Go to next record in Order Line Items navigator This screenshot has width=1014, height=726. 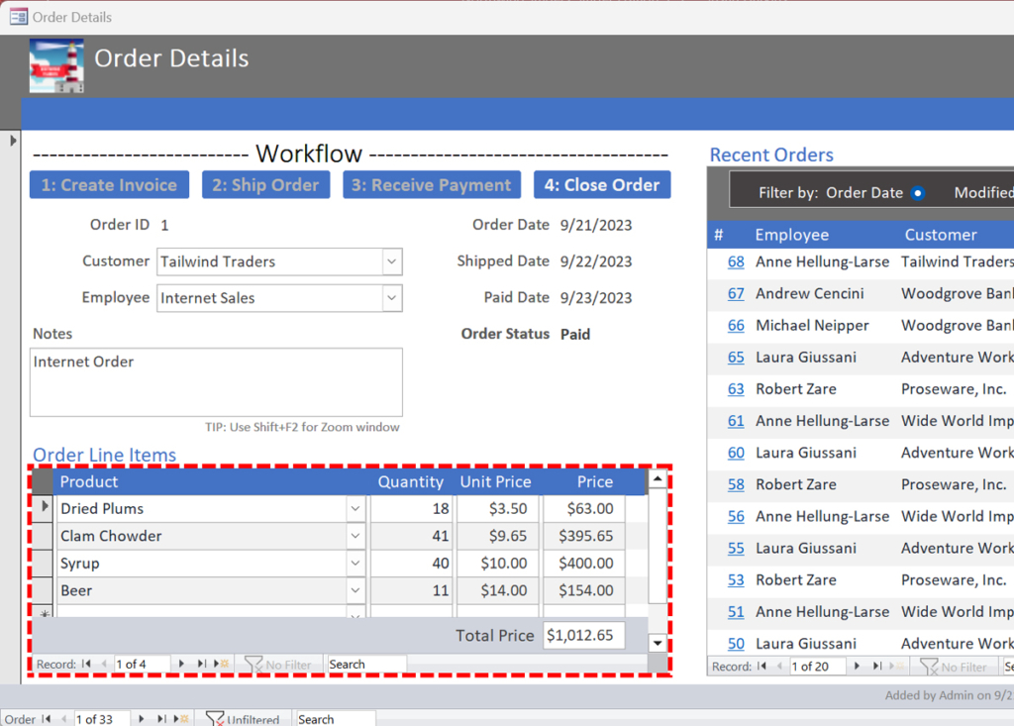coord(181,664)
